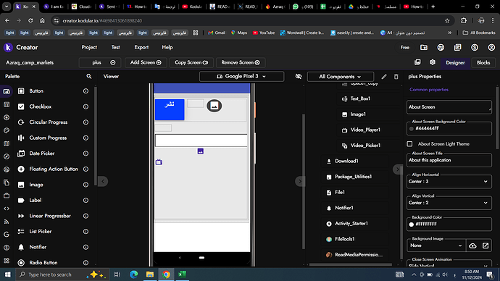Open the All Components filter dropdown

point(341,77)
